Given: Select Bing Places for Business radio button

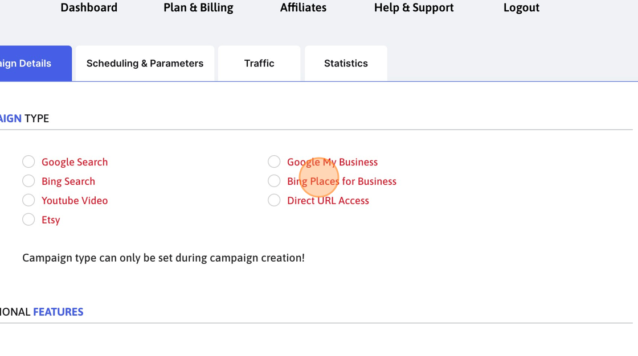Looking at the screenshot, I should 274,181.
